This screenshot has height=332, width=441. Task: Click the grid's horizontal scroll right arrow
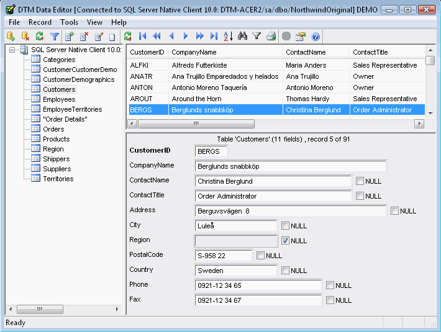coord(419,123)
